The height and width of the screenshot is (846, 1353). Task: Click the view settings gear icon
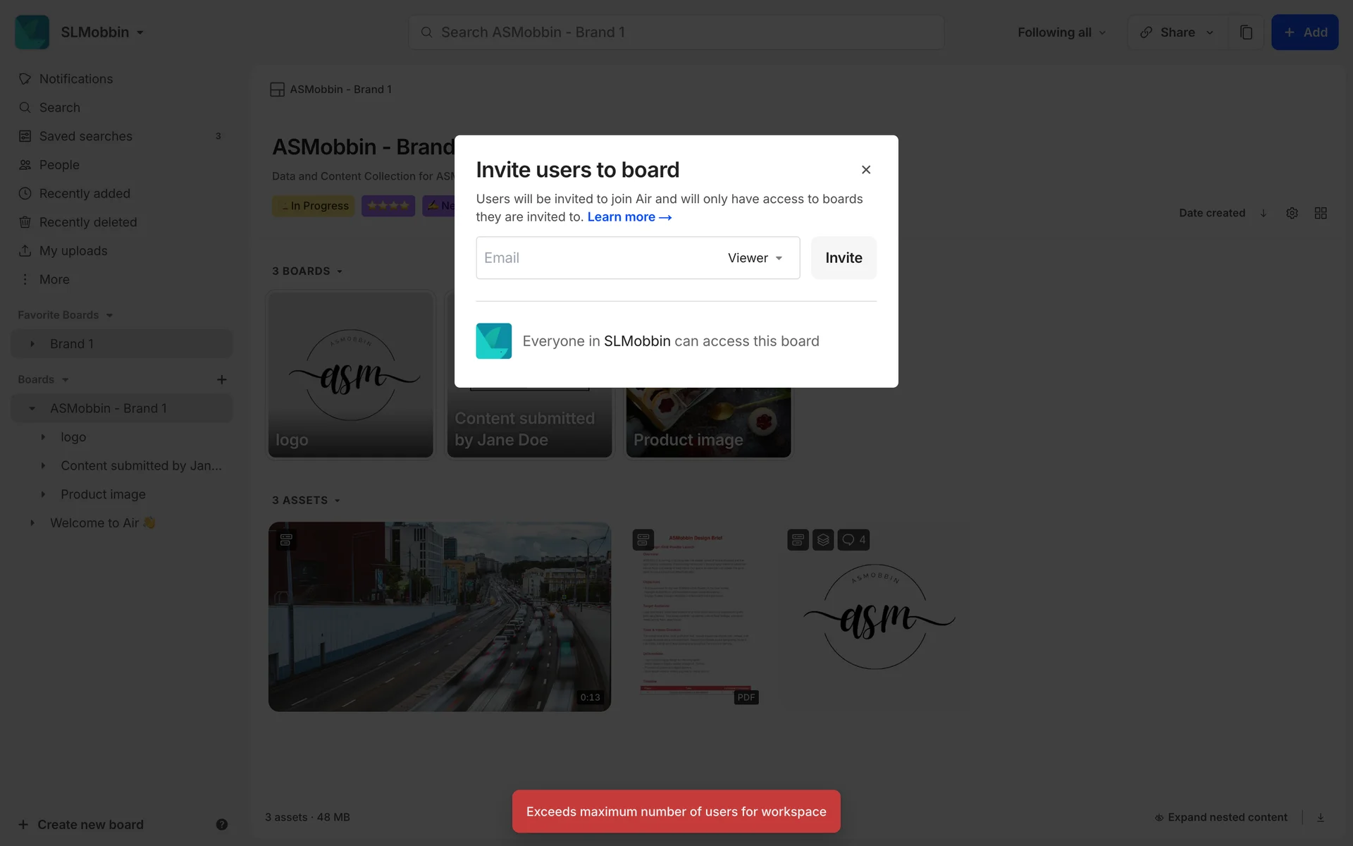(x=1292, y=213)
